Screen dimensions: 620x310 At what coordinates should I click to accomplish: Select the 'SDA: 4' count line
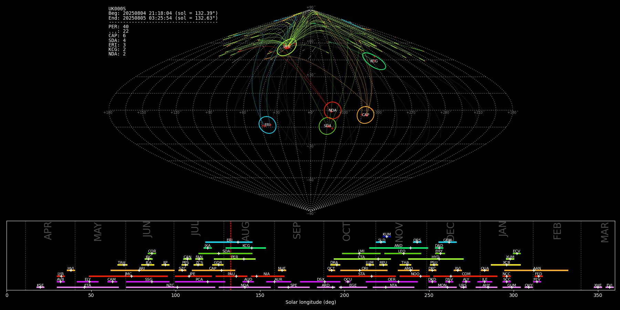(117, 40)
